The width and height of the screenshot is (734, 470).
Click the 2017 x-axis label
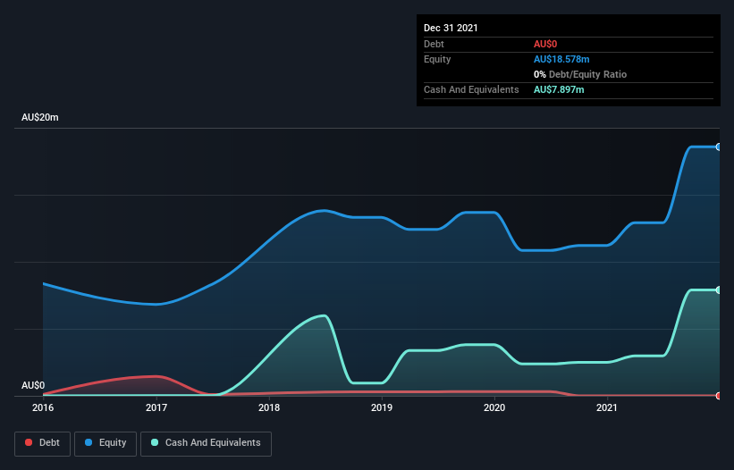[x=156, y=407]
